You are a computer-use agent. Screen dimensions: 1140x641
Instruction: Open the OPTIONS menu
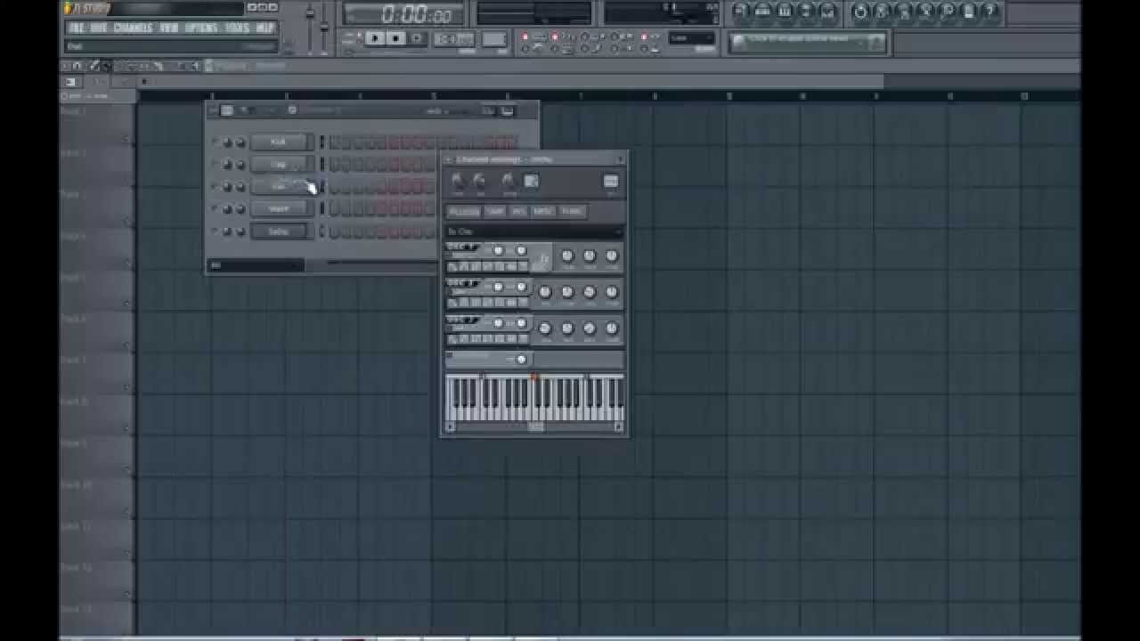point(201,28)
